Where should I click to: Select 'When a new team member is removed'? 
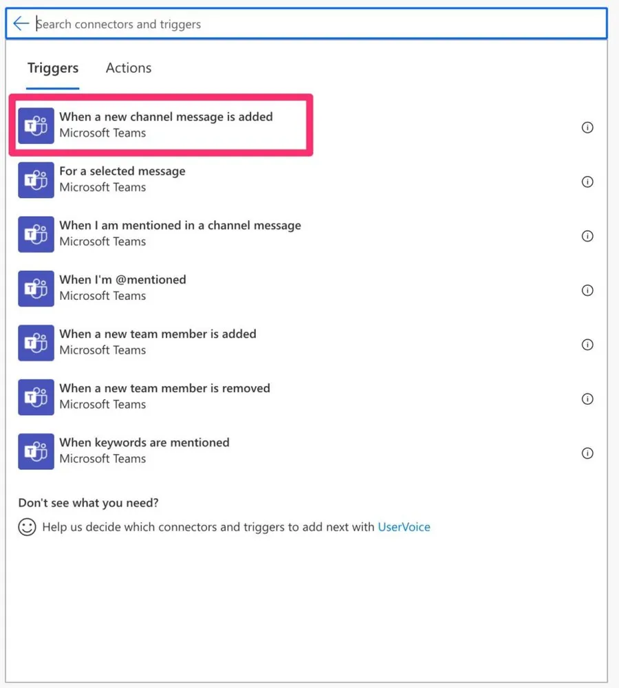point(164,389)
